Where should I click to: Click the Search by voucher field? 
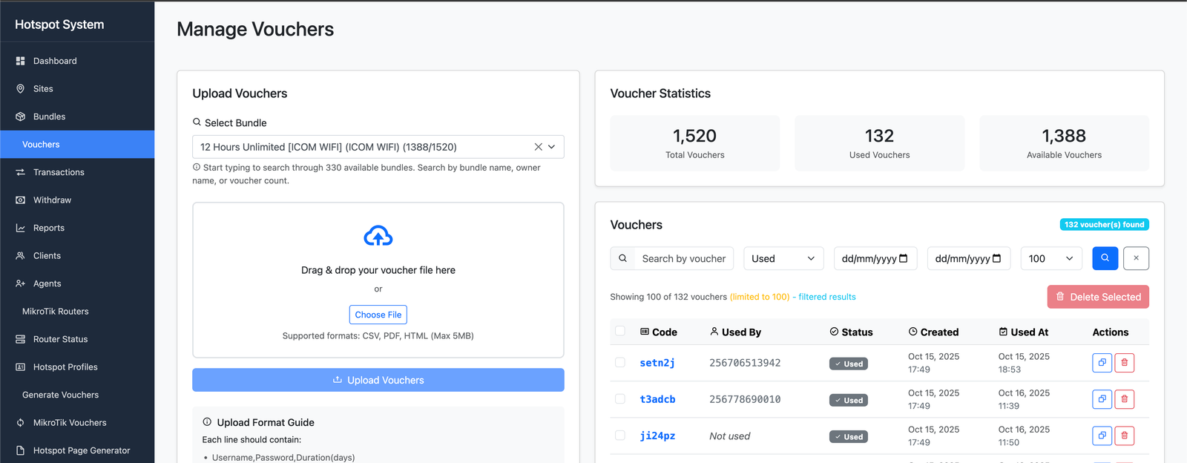684,258
